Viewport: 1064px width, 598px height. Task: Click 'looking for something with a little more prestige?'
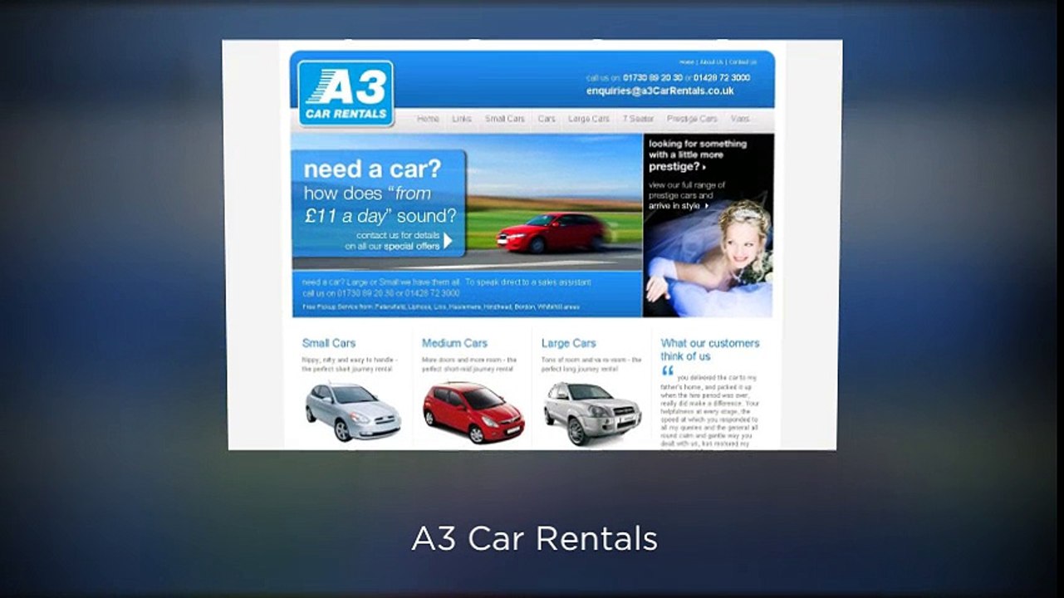click(698, 155)
